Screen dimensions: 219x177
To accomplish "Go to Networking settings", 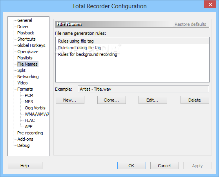I will pyautogui.click(x=28, y=77).
